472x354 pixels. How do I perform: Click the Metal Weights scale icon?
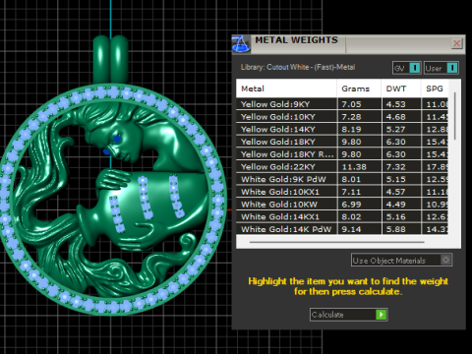[241, 44]
